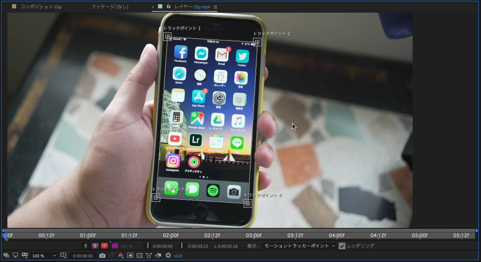Click the show snapshot icon
This screenshot has width=481, height=262.
(x=112, y=255)
